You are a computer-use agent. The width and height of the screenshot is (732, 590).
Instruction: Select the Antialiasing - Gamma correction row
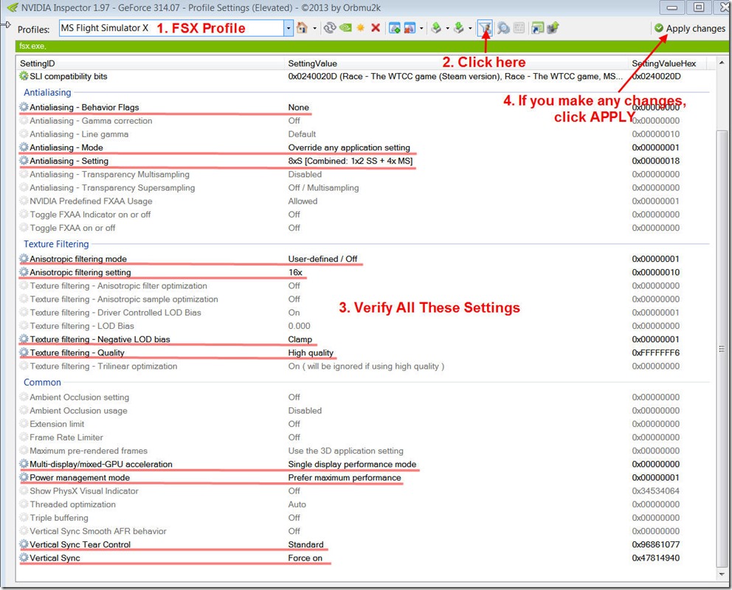[x=365, y=121]
